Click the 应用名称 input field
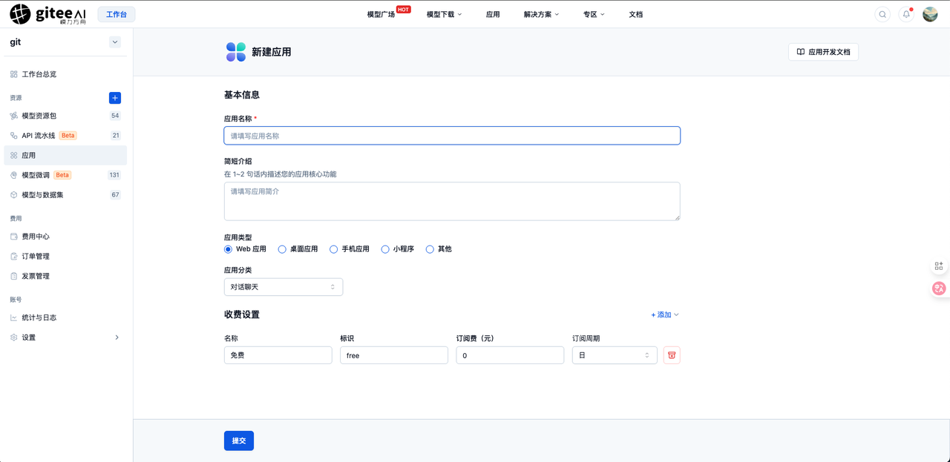Screen dimensions: 950x462 click(x=452, y=136)
